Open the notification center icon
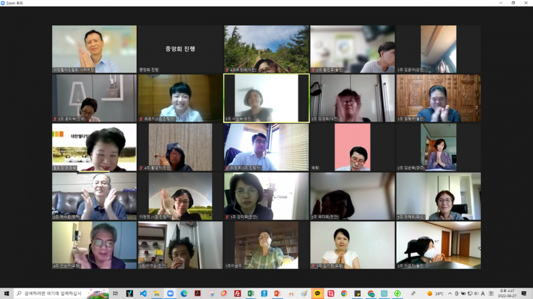533x299 pixels. coord(524,293)
